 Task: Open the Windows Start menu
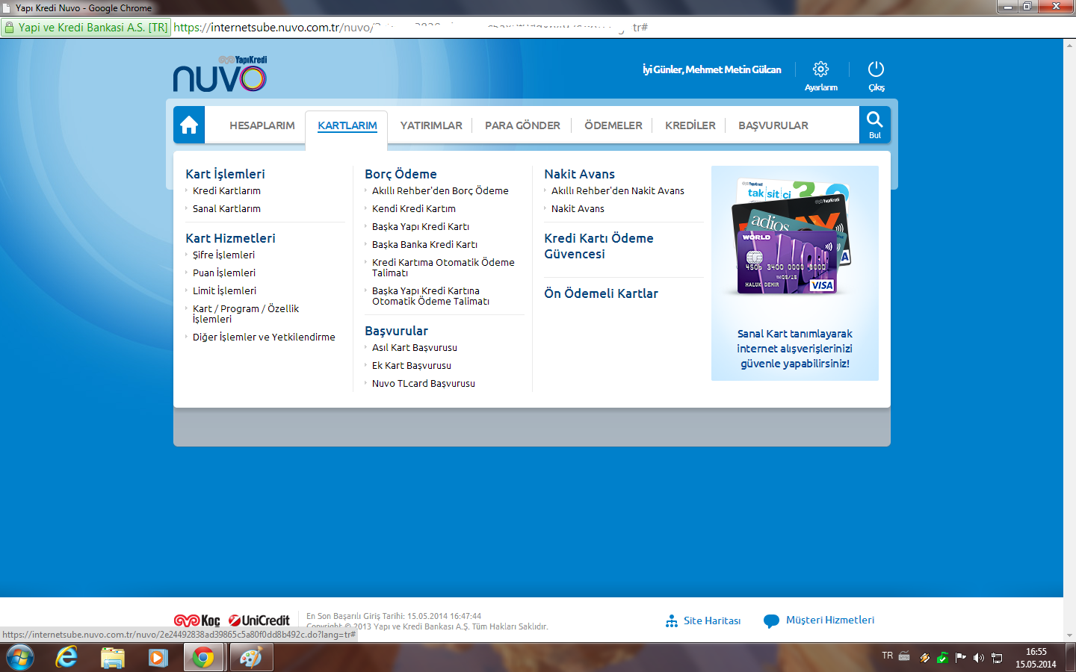coord(20,658)
